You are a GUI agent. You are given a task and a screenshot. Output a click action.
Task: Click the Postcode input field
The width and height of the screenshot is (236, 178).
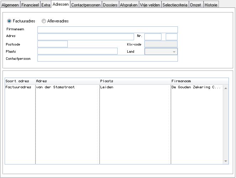(x=52, y=44)
